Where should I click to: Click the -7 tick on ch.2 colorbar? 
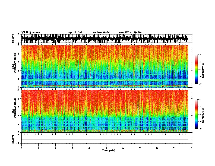coord(200,129)
